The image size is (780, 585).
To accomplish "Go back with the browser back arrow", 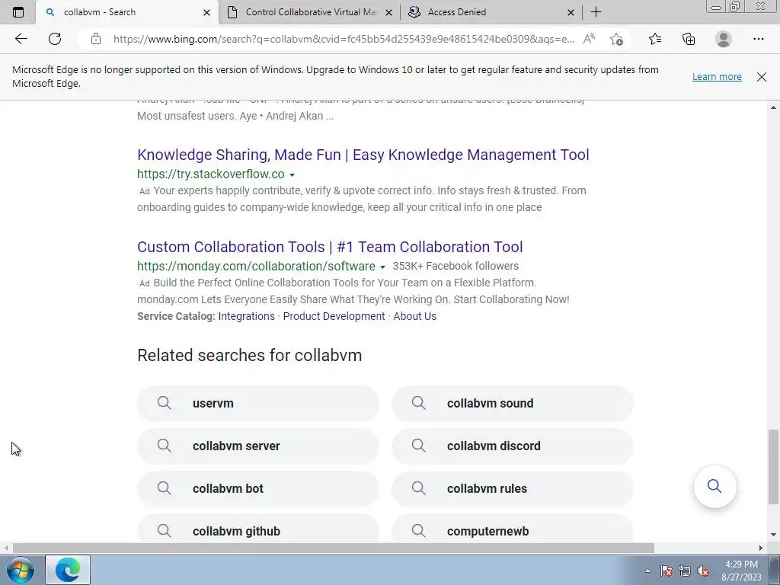I will pyautogui.click(x=21, y=39).
